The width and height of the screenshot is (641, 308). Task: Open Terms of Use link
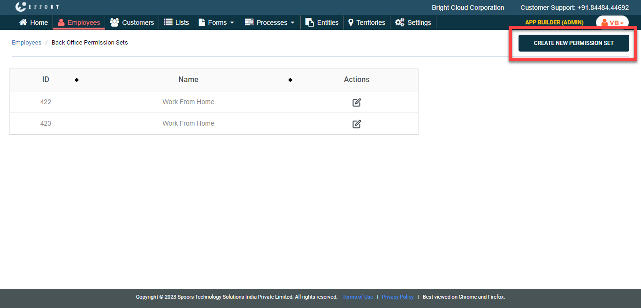(x=358, y=297)
